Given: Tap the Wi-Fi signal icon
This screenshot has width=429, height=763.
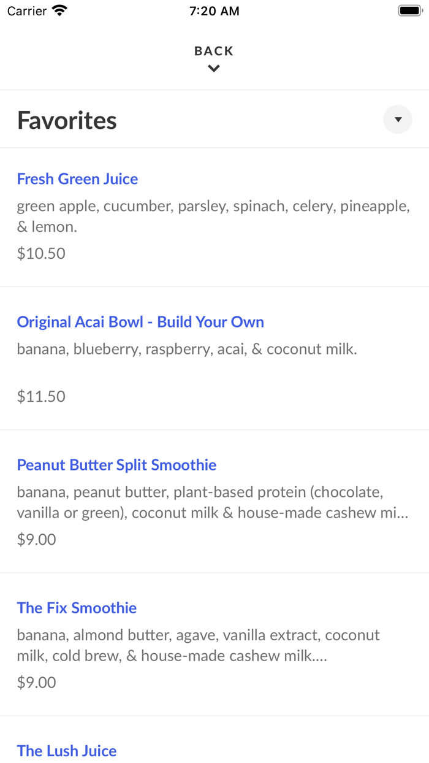Looking at the screenshot, I should 58,10.
